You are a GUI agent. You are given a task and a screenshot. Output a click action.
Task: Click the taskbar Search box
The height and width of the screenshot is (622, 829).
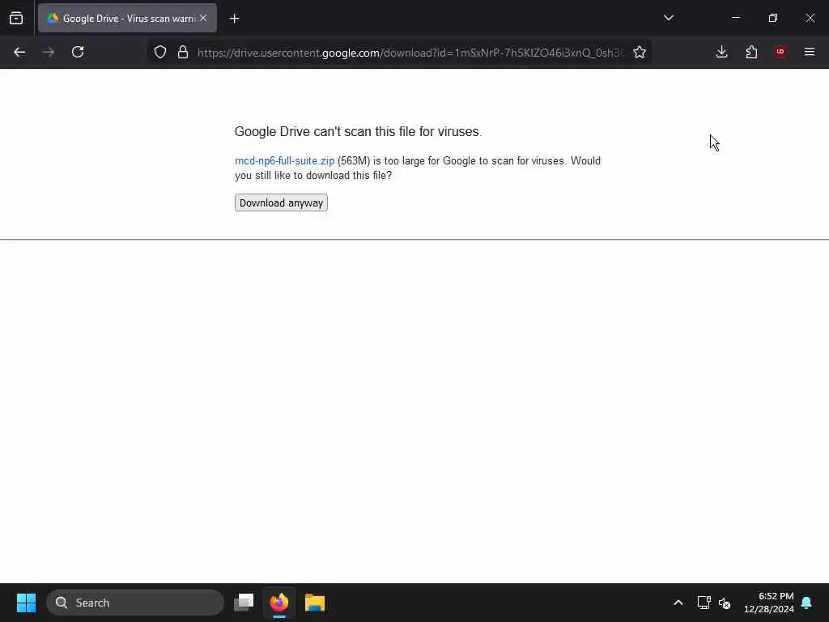coord(135,603)
